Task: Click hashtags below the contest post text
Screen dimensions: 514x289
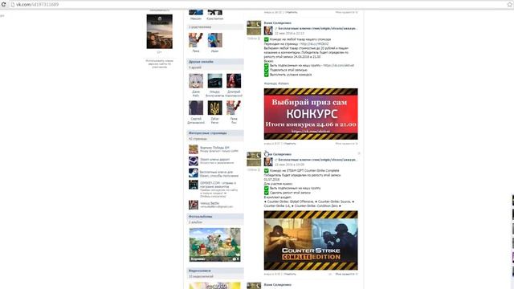Action: point(276,83)
